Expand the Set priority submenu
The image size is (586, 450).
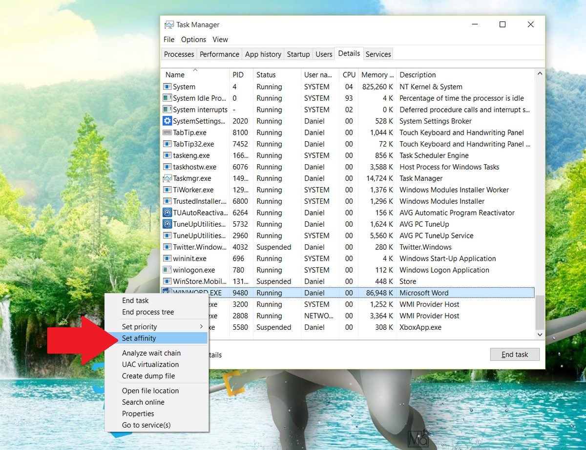pyautogui.click(x=139, y=326)
